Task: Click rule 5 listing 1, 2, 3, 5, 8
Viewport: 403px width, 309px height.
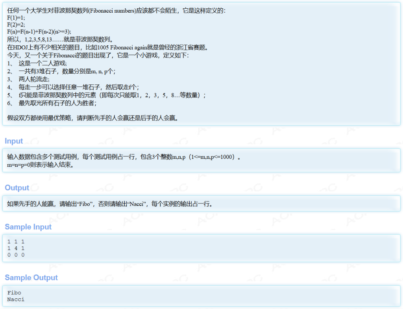Action: coord(106,95)
